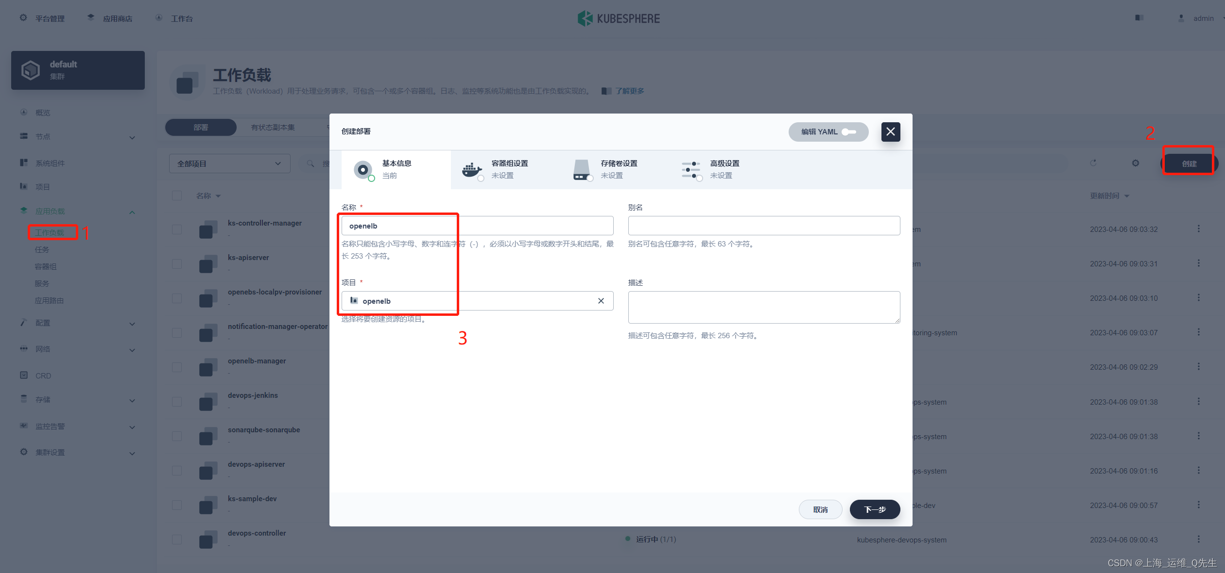Open 系统组件 in the sidebar

(x=50, y=163)
